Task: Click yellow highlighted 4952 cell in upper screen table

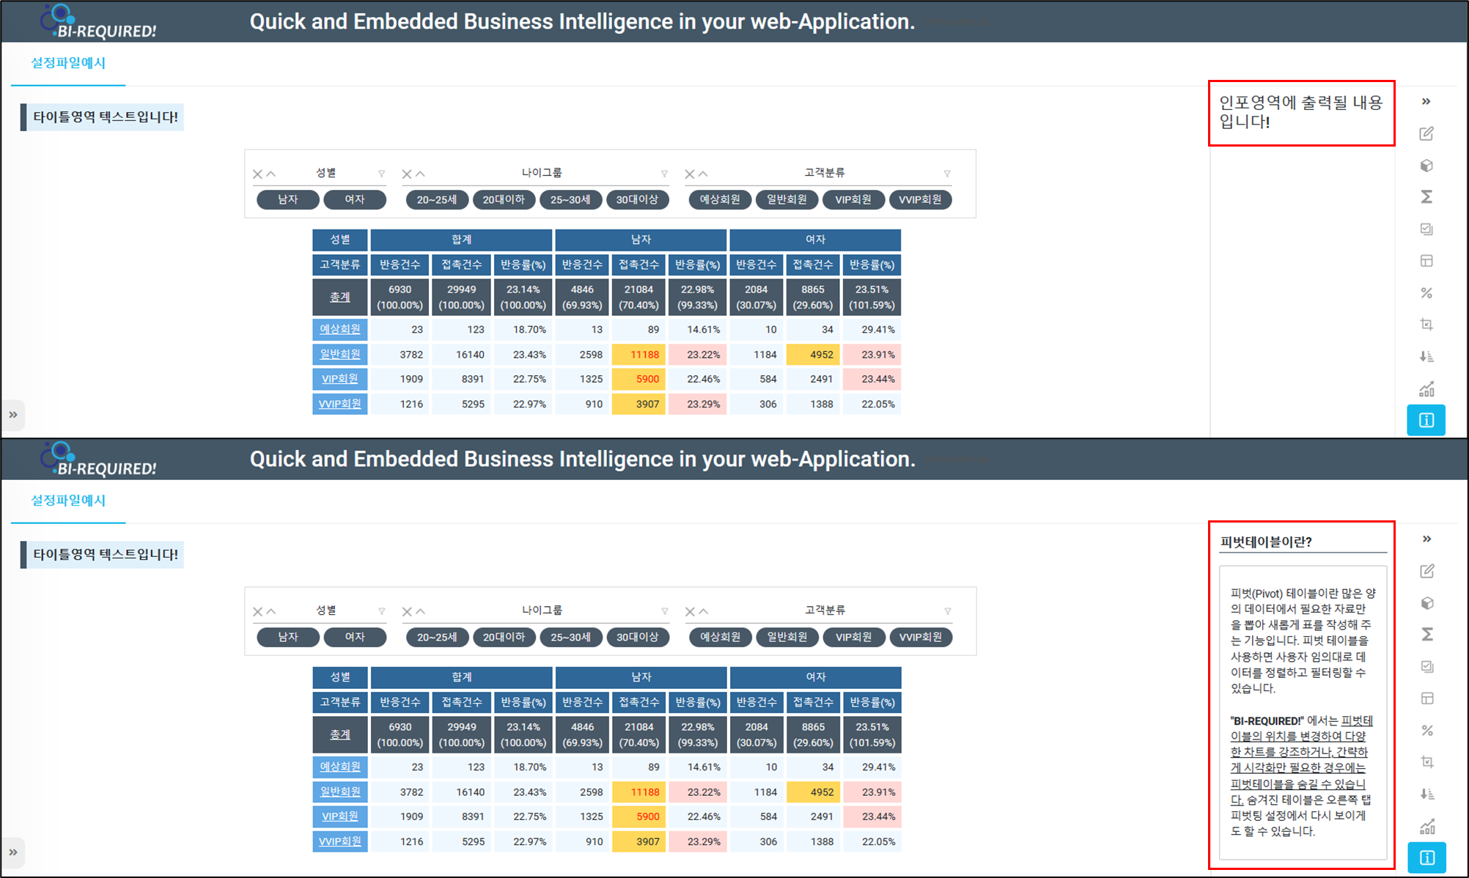Action: pos(813,355)
